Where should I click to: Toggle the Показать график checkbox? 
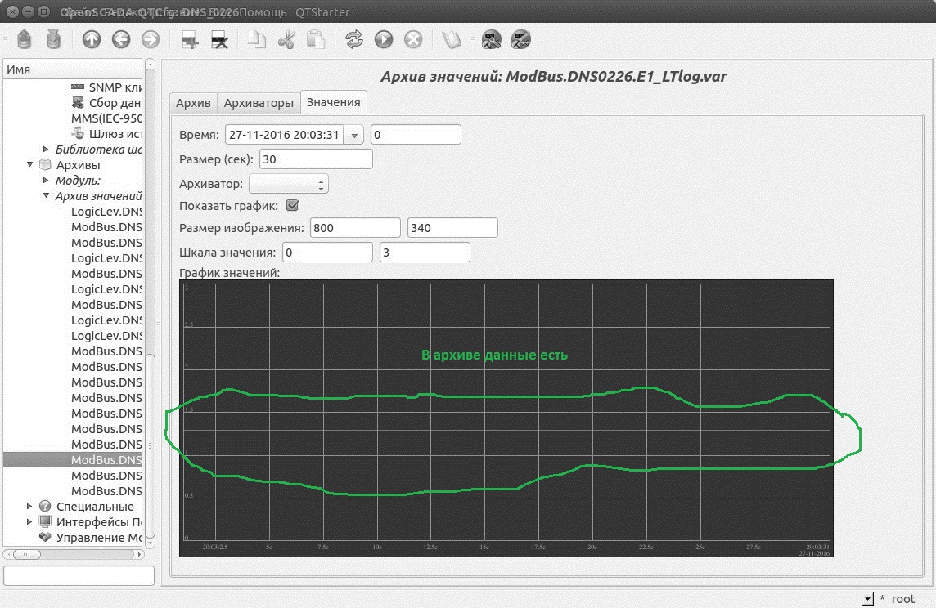coord(292,205)
